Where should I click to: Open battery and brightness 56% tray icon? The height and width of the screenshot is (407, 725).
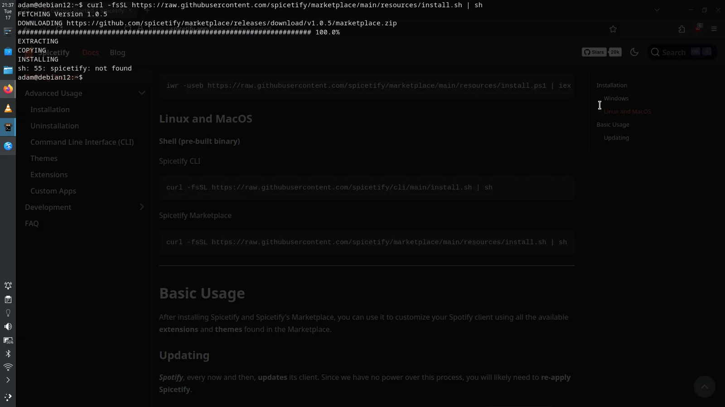coord(8,340)
